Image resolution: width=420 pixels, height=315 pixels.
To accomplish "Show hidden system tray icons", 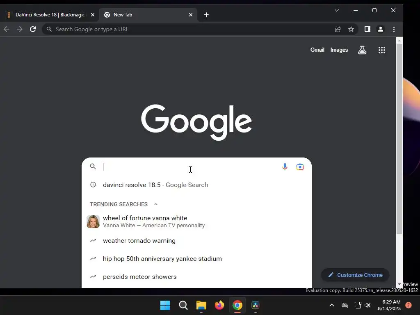I will coord(331,305).
